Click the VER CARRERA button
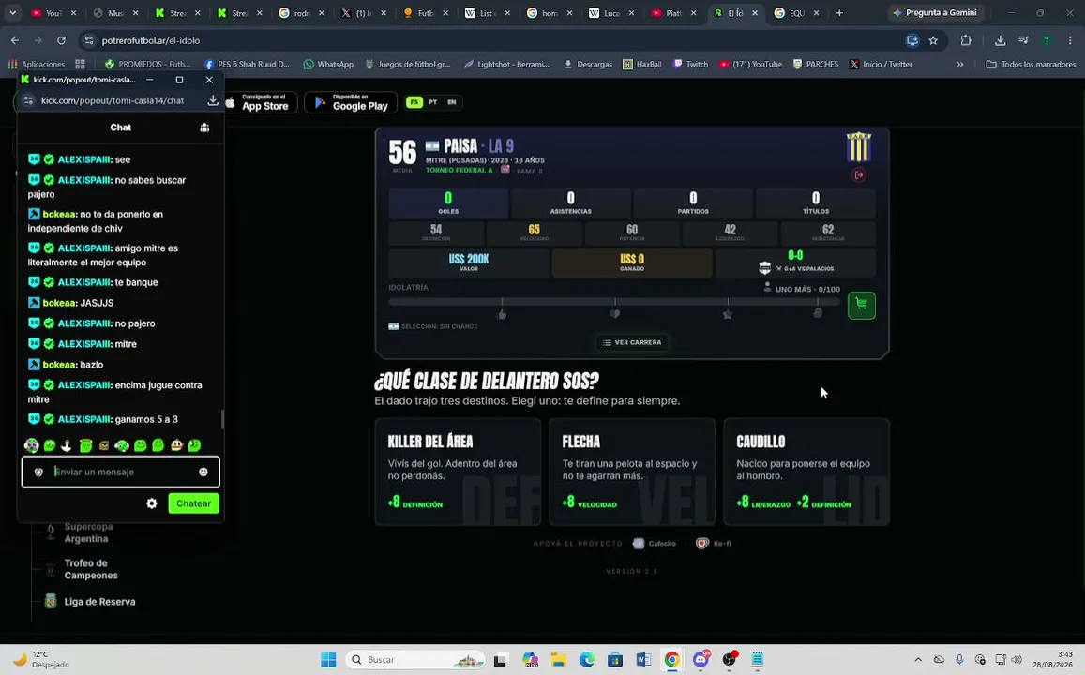This screenshot has height=675, width=1085. (632, 342)
